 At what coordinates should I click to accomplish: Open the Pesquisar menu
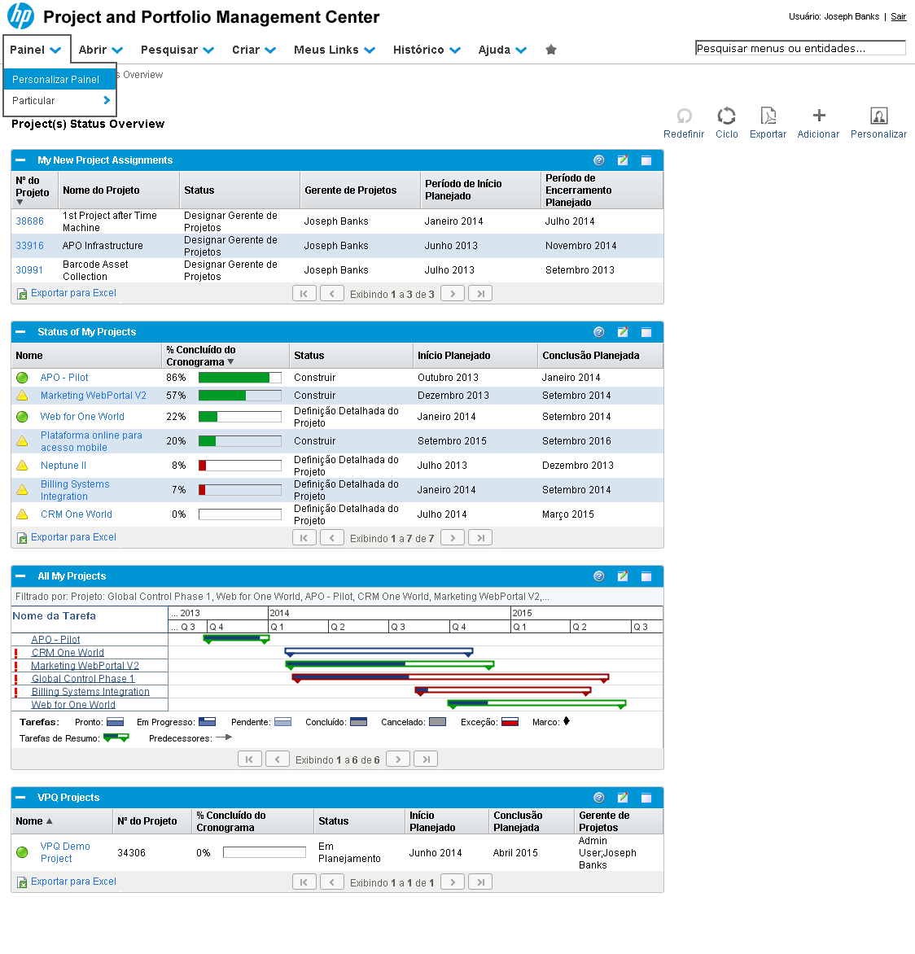[177, 50]
